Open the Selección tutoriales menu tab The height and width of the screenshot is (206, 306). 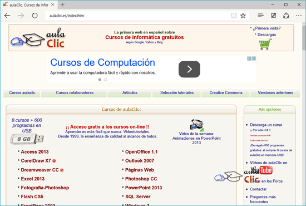[177, 93]
